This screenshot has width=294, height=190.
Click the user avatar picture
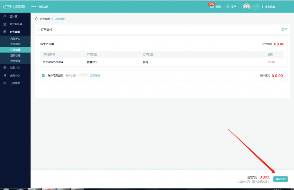[246, 6]
